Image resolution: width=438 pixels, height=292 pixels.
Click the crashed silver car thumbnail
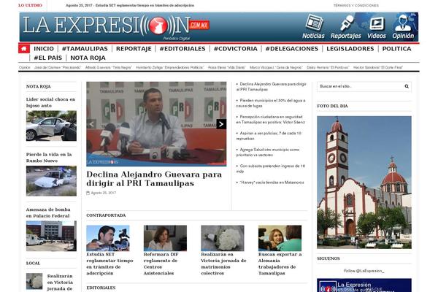pyautogui.click(x=51, y=126)
